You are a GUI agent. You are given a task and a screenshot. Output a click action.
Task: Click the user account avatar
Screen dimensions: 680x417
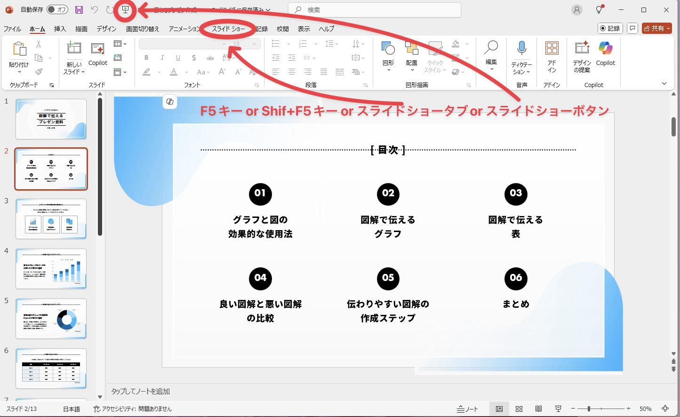tap(576, 10)
